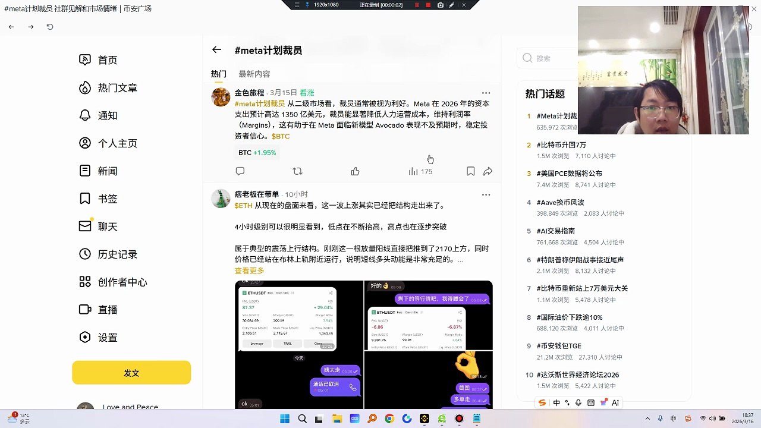Screen dimensions: 761x428
Task: Switch to the 最新内容 tab
Action: pyautogui.click(x=254, y=74)
